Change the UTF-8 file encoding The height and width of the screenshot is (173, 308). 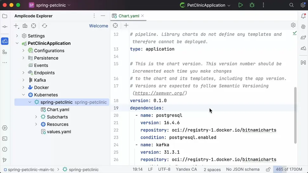[x=164, y=169]
